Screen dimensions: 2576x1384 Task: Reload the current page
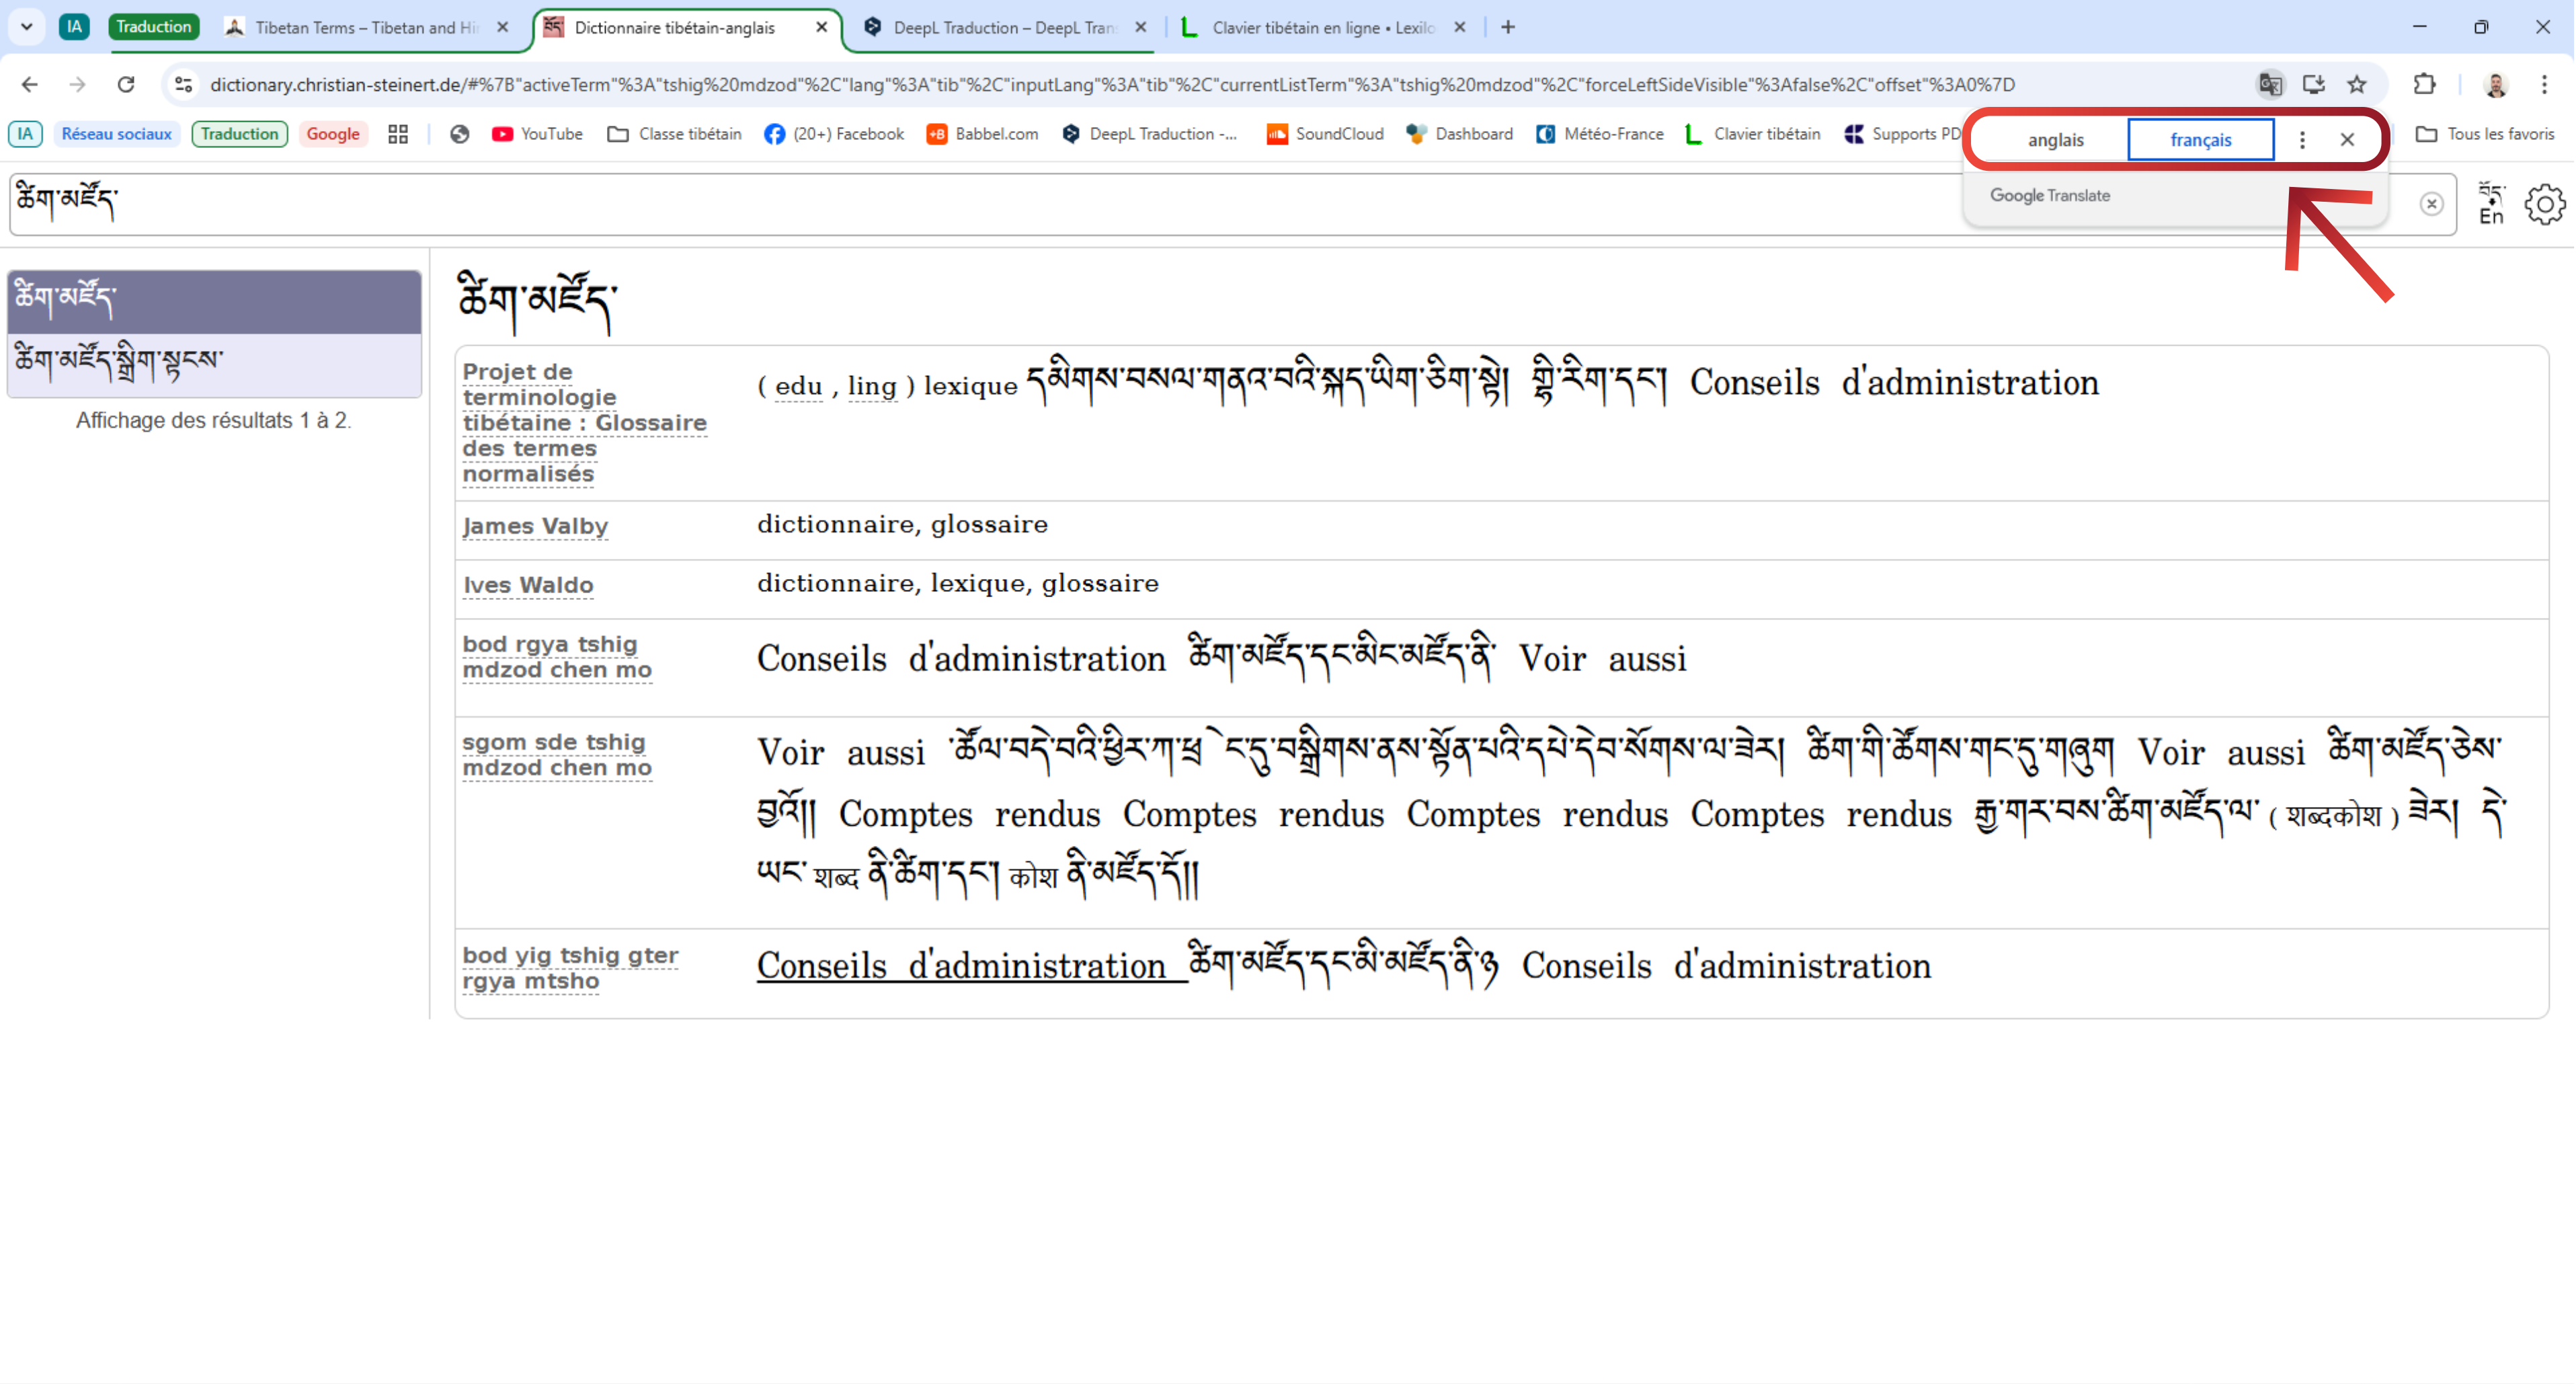coord(126,84)
